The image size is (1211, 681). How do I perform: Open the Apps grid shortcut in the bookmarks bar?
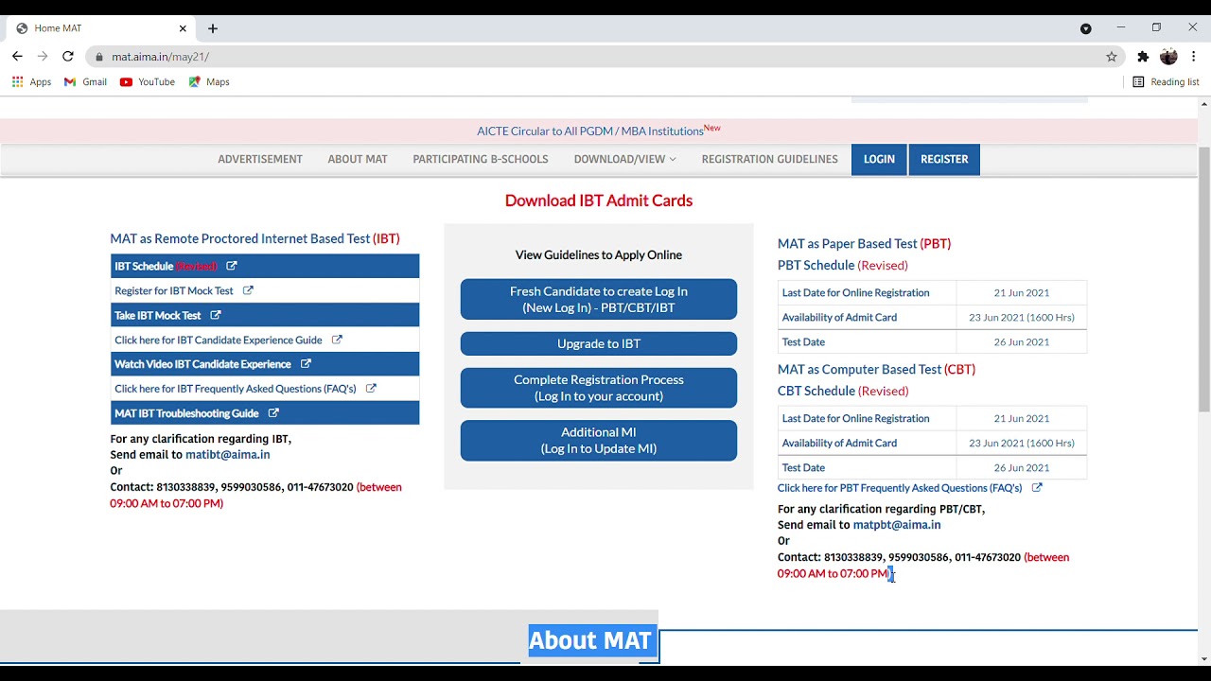[31, 82]
